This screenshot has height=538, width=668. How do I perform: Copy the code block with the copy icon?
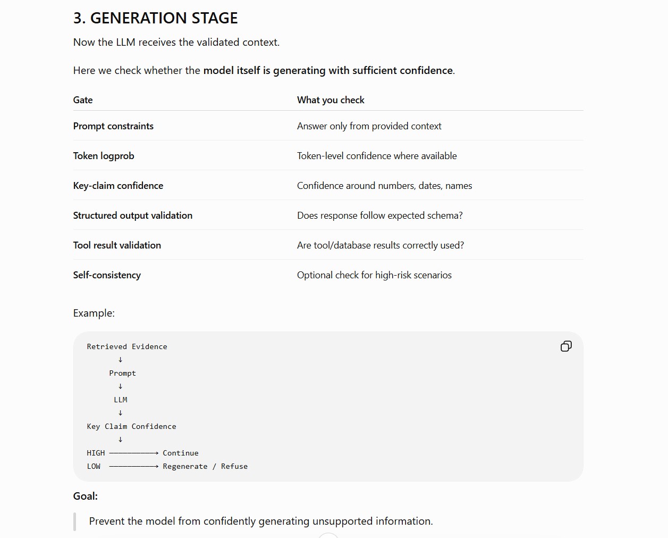(566, 346)
